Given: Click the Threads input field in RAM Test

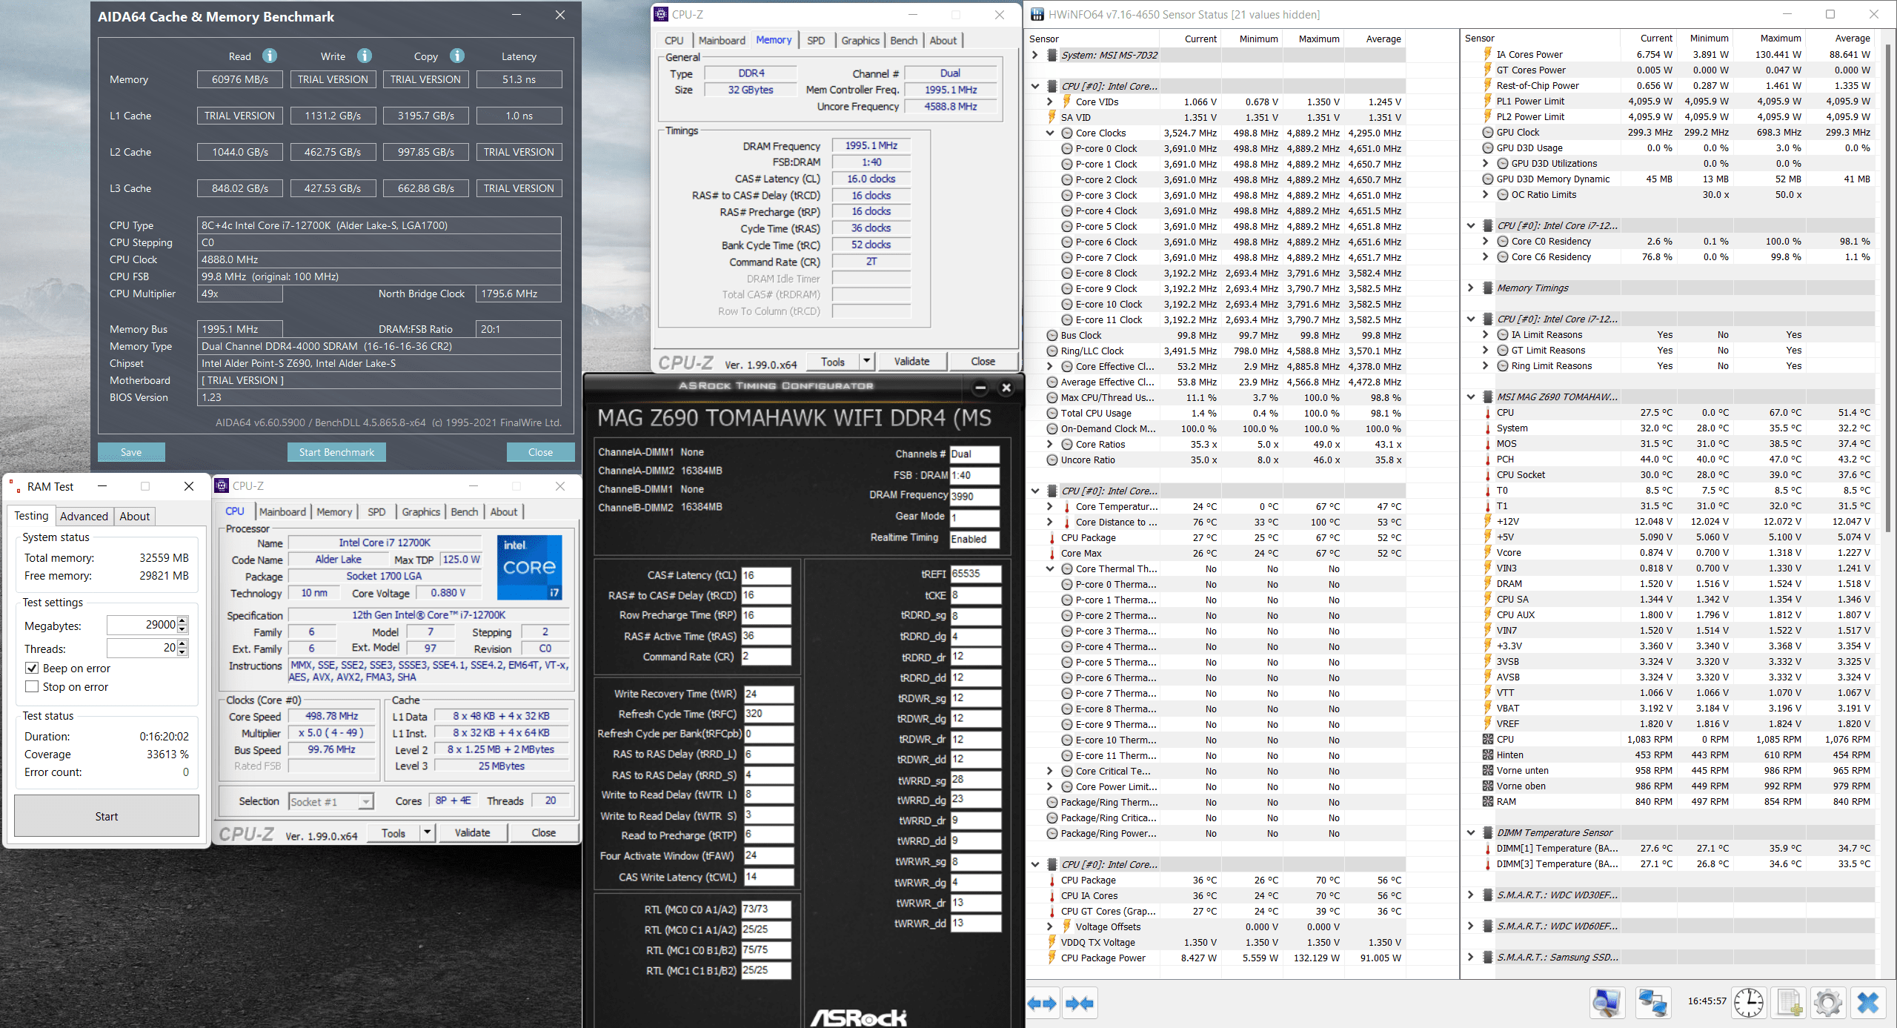Looking at the screenshot, I should coord(142,648).
